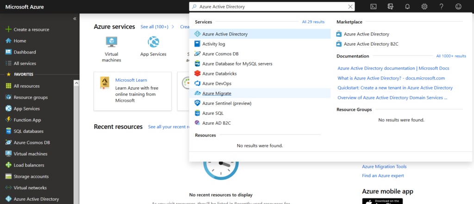Click the Virtual networks sidebar icon
Viewport: 474px width, 204px height.
click(8, 188)
